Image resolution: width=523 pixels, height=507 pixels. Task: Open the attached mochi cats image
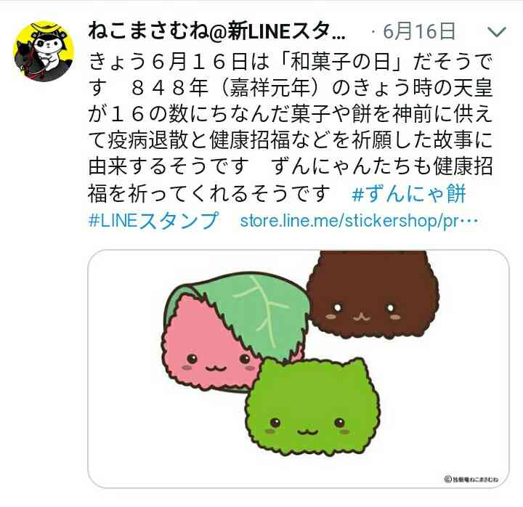click(x=299, y=368)
